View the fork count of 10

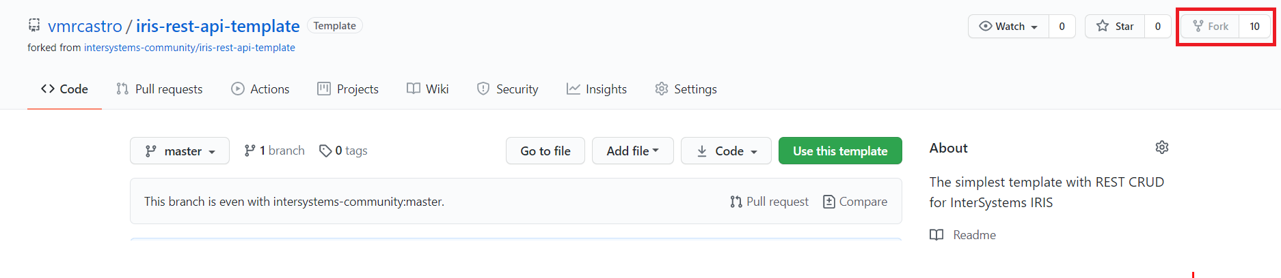[x=1255, y=27]
